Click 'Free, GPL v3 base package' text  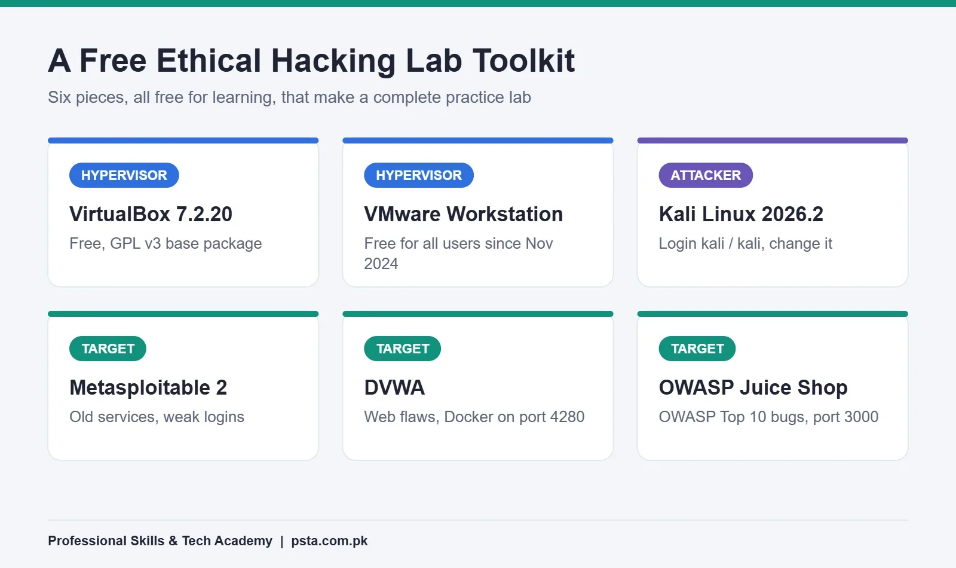(166, 243)
